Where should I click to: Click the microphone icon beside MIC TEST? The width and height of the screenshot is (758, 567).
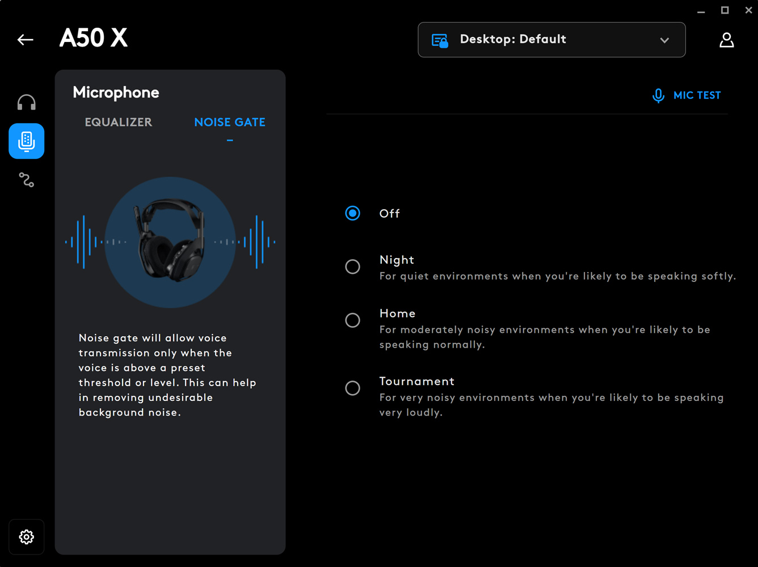tap(658, 95)
